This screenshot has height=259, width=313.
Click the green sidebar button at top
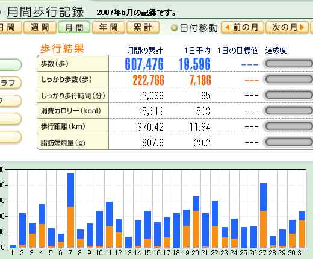10,65
